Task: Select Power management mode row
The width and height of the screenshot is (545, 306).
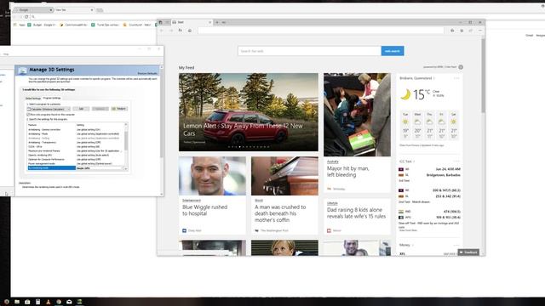Action: pyautogui.click(x=76, y=163)
